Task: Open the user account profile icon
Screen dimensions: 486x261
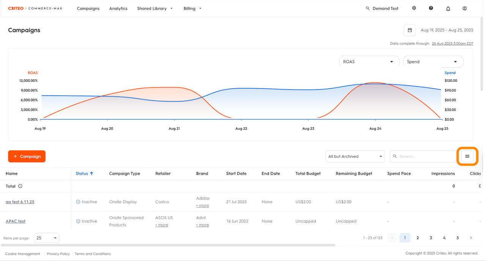Action: tap(464, 8)
